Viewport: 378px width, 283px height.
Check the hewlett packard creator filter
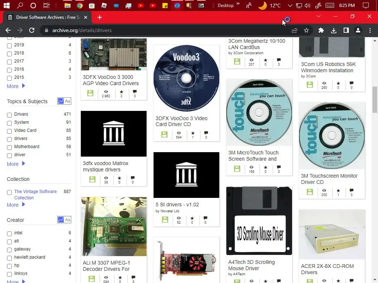(9, 258)
